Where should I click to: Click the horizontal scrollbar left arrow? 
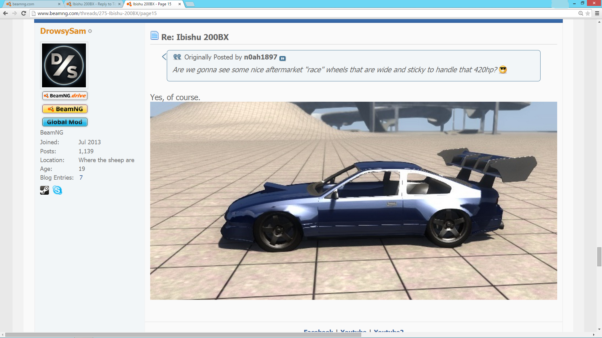click(3, 335)
